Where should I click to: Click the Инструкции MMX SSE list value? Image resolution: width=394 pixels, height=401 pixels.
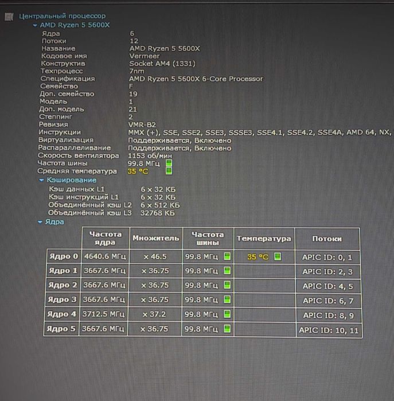(x=260, y=133)
